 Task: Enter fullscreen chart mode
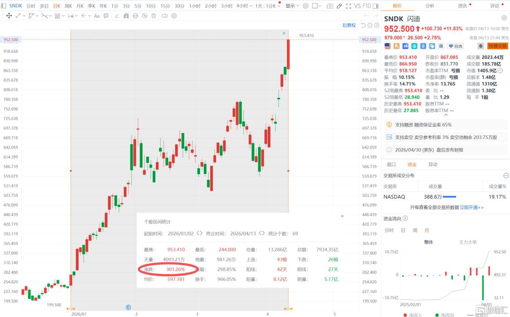click(349, 6)
